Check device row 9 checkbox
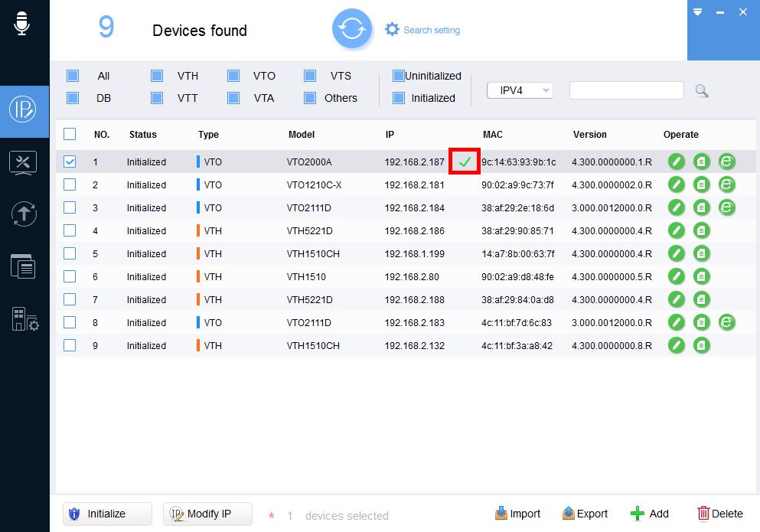Image resolution: width=760 pixels, height=532 pixels. pyautogui.click(x=70, y=345)
